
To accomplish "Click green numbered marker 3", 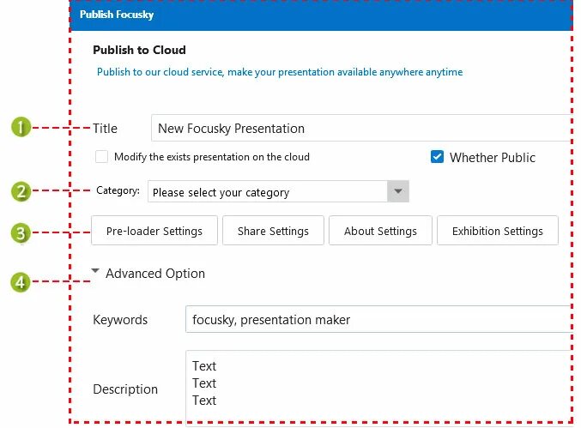I will point(21,232).
